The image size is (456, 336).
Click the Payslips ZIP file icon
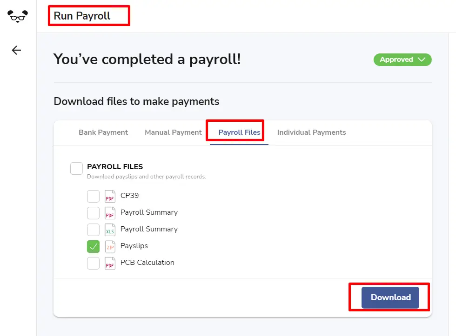point(110,246)
